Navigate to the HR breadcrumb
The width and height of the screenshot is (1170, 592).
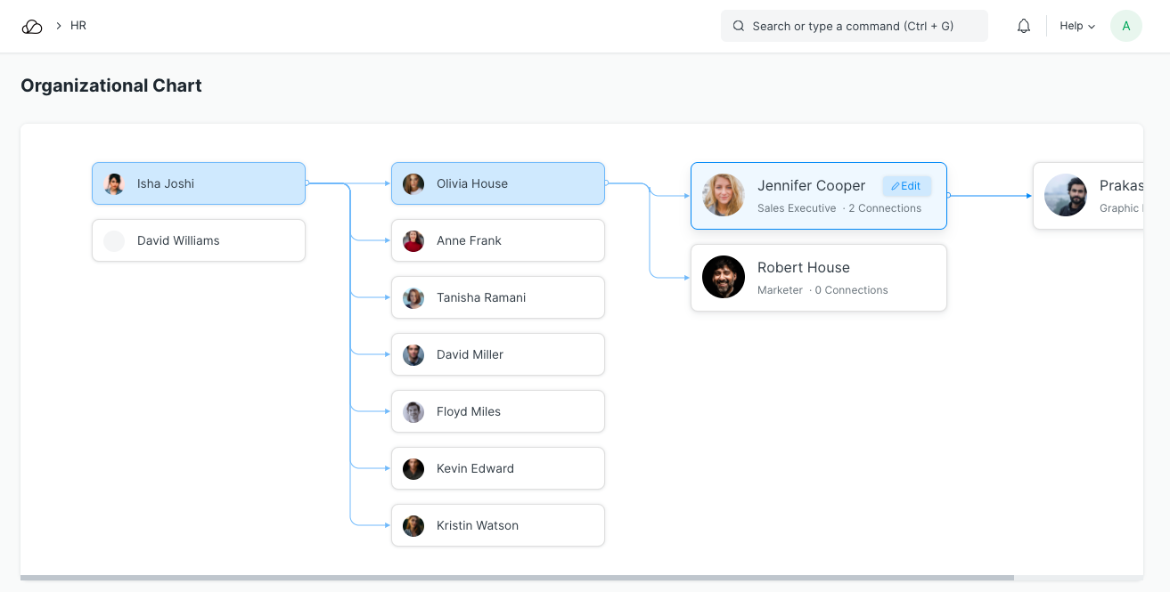(78, 26)
